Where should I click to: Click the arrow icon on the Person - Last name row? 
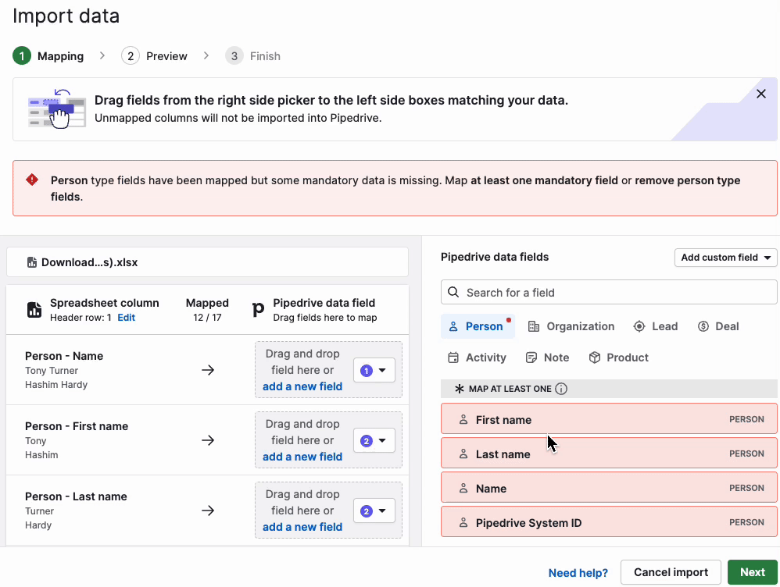click(208, 511)
